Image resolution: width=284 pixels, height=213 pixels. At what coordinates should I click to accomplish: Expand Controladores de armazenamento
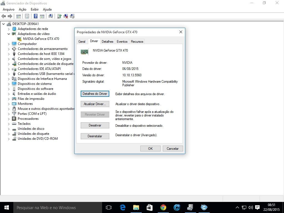[x=9, y=49]
